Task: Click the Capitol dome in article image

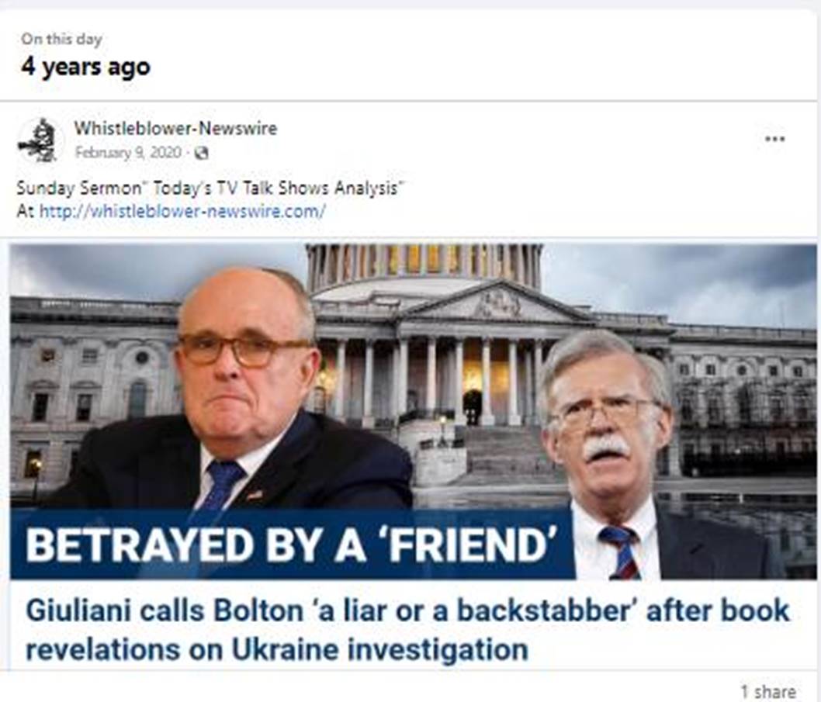Action: pyautogui.click(x=423, y=268)
